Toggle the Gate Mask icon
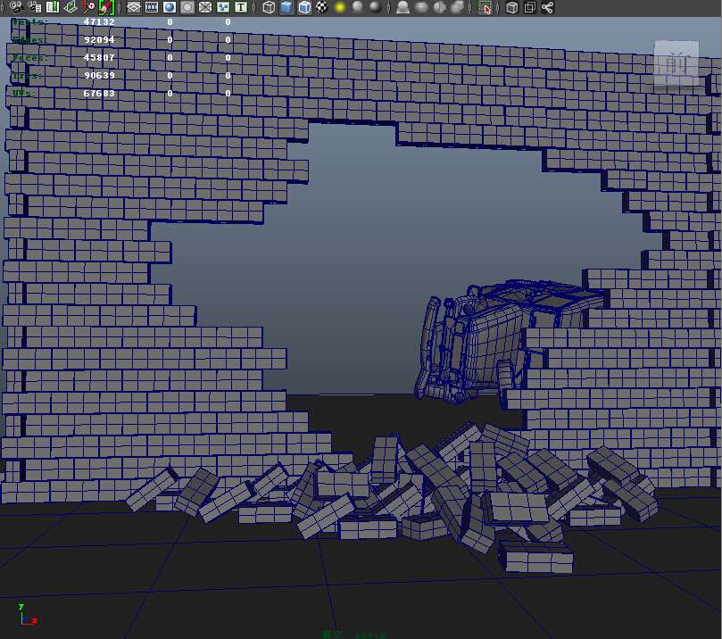 (x=187, y=7)
